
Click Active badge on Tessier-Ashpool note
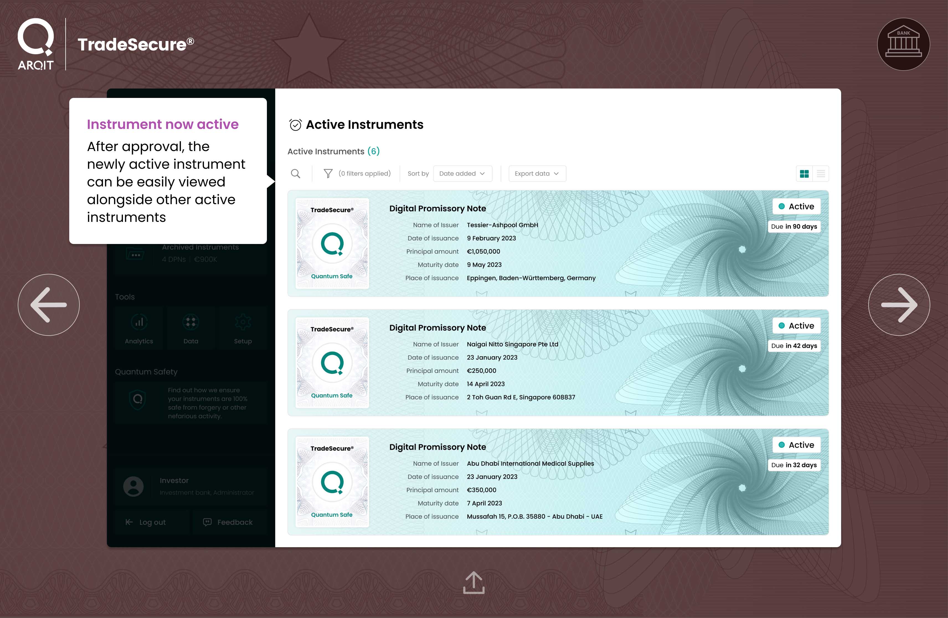pyautogui.click(x=796, y=206)
